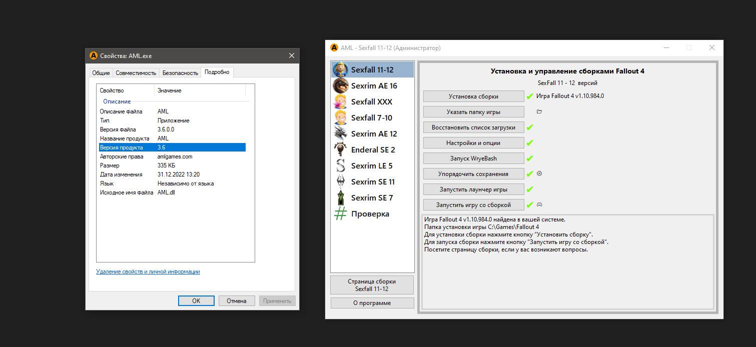Click Страница сборки Sexfall 11-12 button
756x347 pixels.
coord(372,285)
